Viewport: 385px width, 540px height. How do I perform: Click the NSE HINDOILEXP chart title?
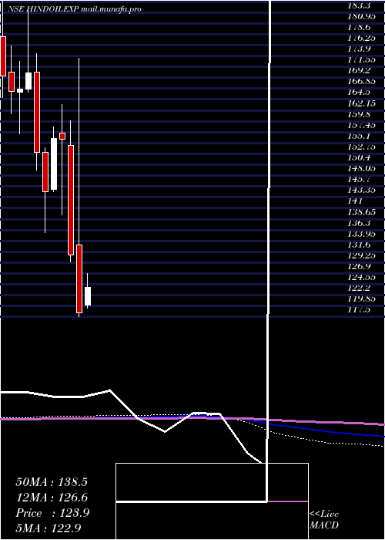74,9
